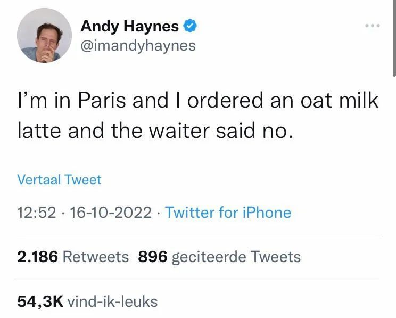Click the word Paris in the tweet

coord(103,101)
